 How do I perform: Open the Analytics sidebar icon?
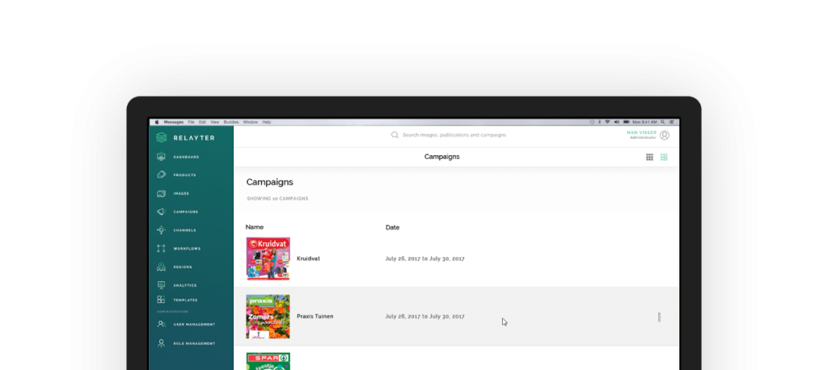161,285
